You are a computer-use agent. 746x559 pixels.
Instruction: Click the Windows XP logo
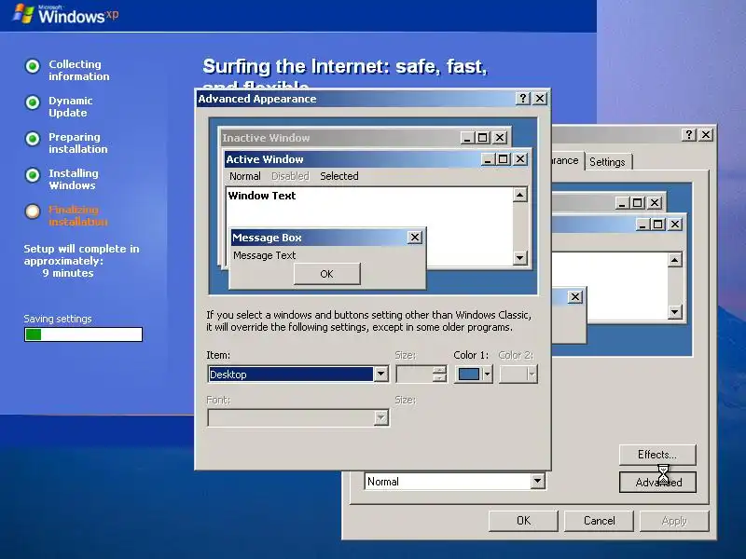coord(65,14)
